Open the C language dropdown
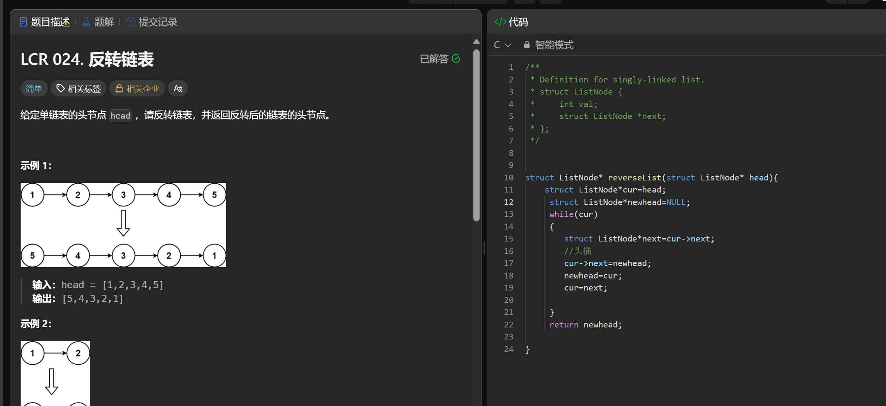Image resolution: width=886 pixels, height=406 pixels. 502,45
